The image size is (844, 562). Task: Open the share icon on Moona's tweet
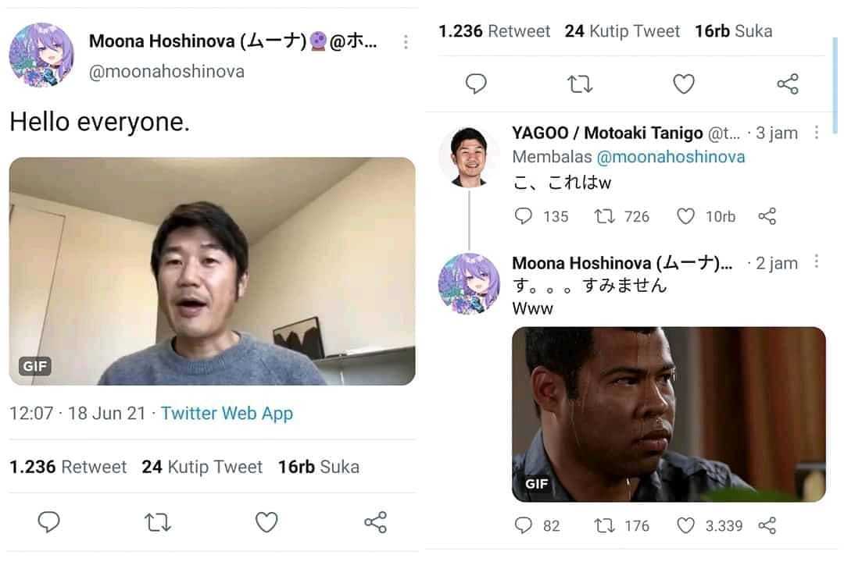point(374,523)
